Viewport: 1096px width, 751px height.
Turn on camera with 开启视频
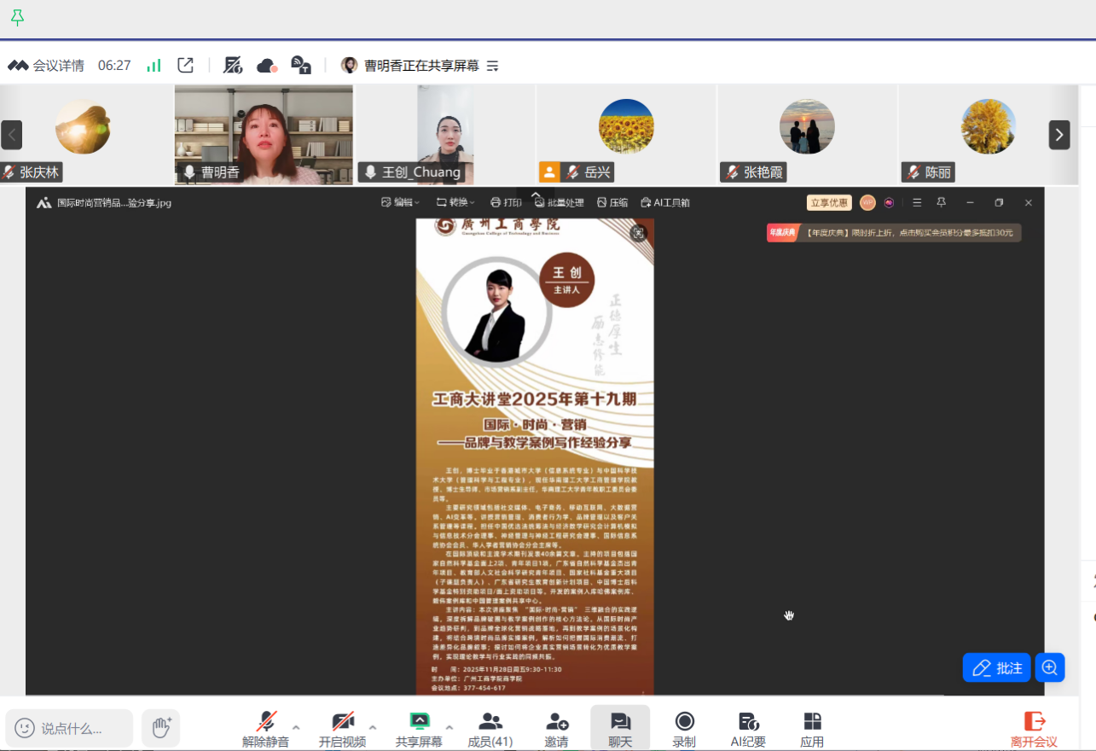click(342, 728)
